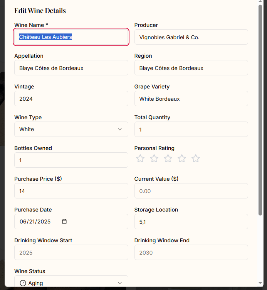
Task: Click the Grape Variety label
Action: point(152,87)
